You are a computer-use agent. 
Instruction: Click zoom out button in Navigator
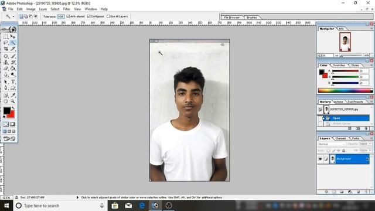[337, 56]
